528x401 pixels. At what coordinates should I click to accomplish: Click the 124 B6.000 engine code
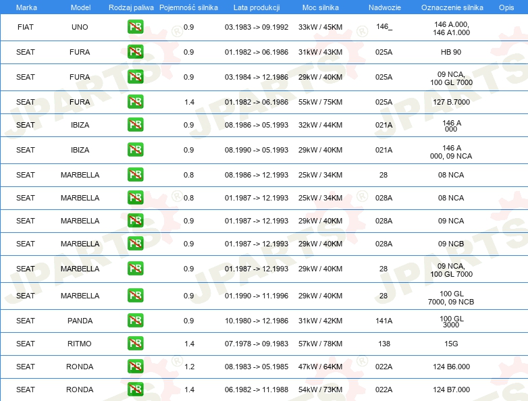451,367
